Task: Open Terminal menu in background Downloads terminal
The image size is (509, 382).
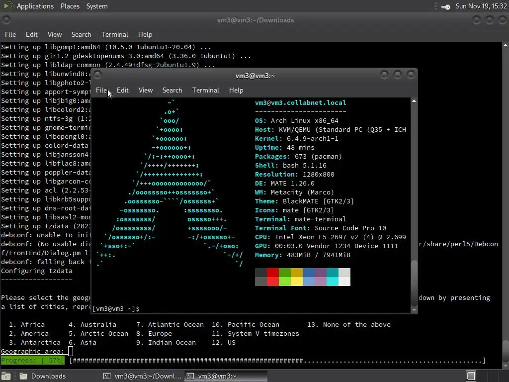Action: coord(115,34)
